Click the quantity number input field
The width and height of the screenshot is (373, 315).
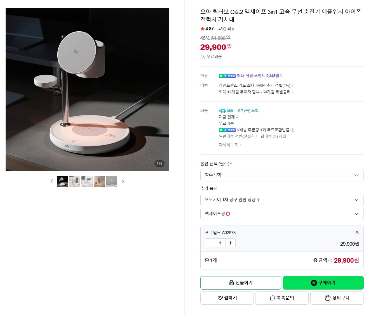click(x=220, y=243)
